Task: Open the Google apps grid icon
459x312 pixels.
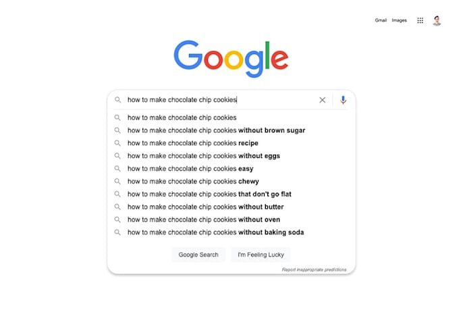Action: coord(420,20)
